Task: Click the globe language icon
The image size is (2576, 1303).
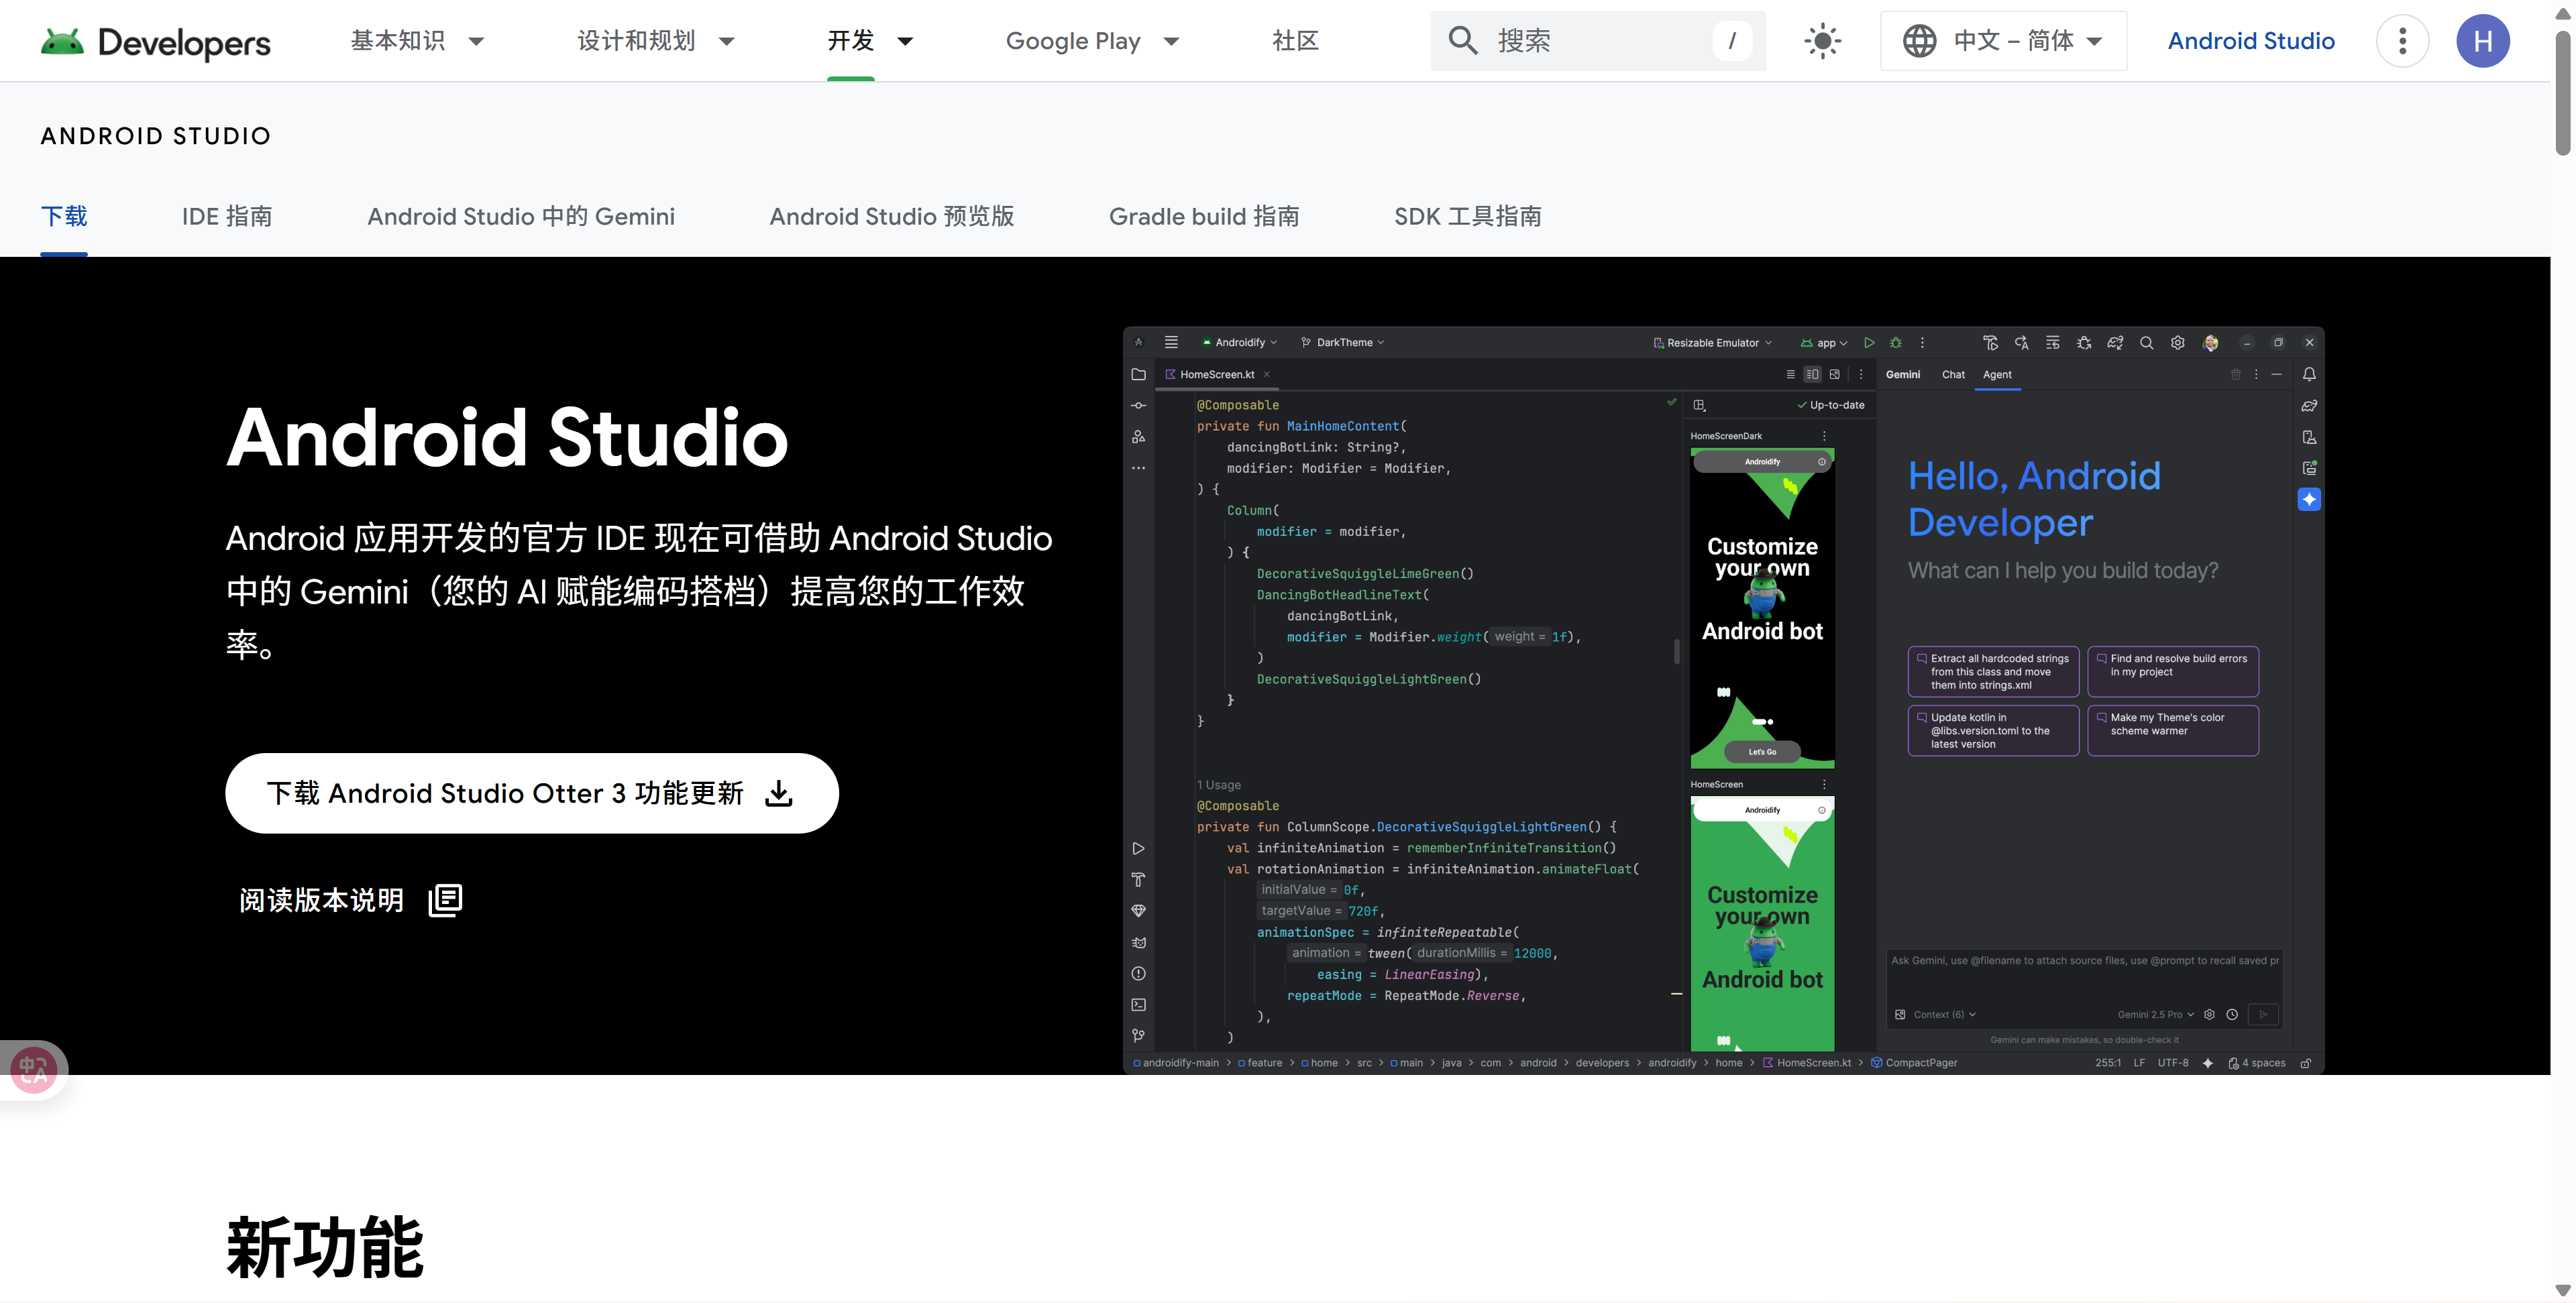Action: click(x=1919, y=41)
